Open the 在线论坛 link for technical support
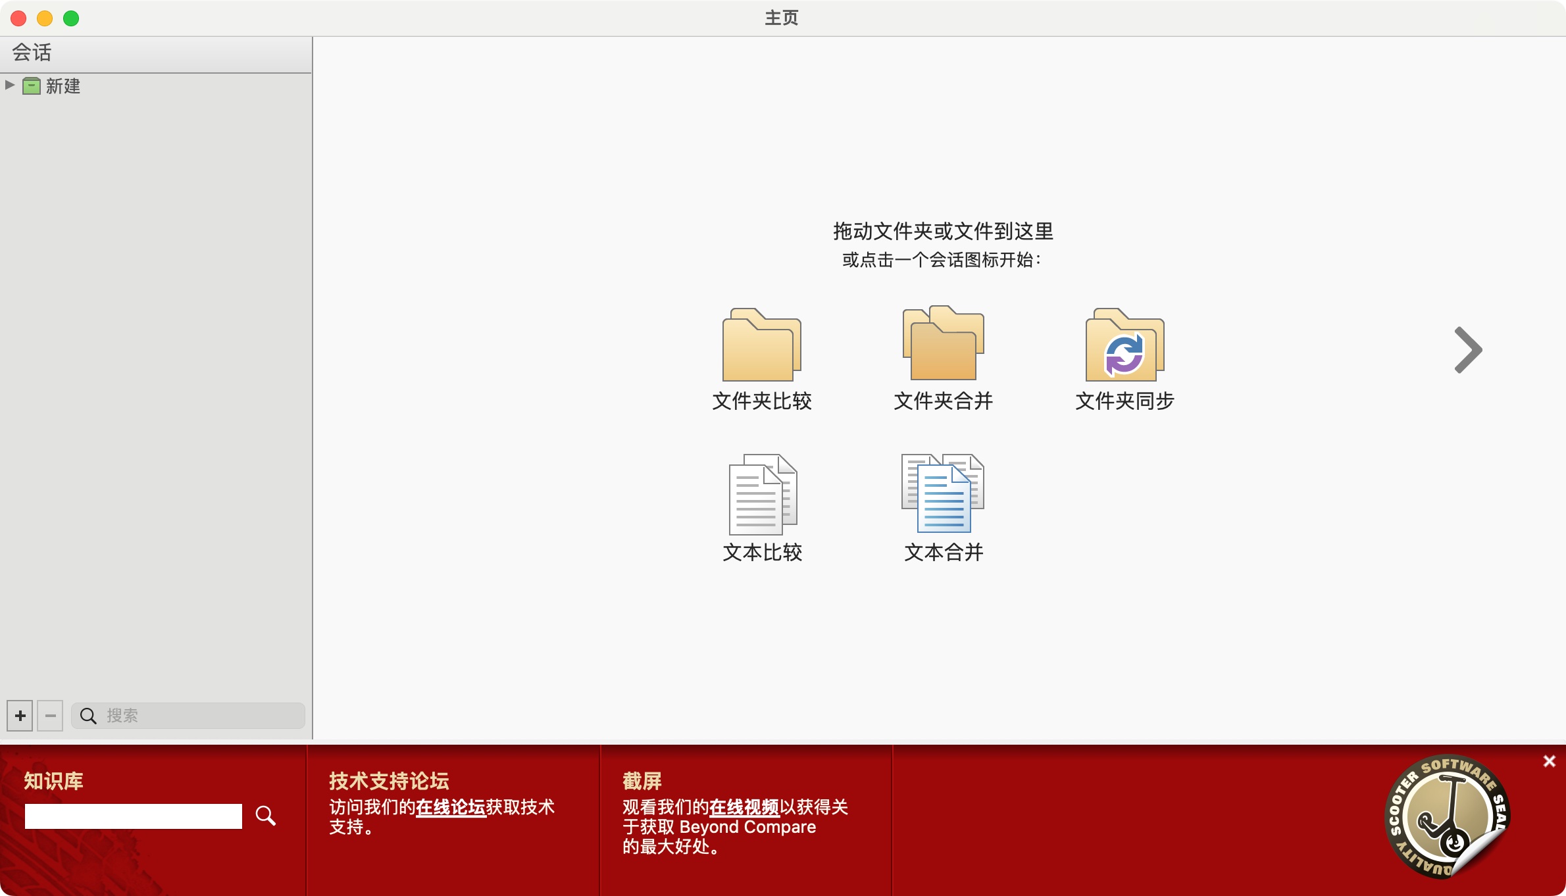This screenshot has height=896, width=1566. point(451,807)
